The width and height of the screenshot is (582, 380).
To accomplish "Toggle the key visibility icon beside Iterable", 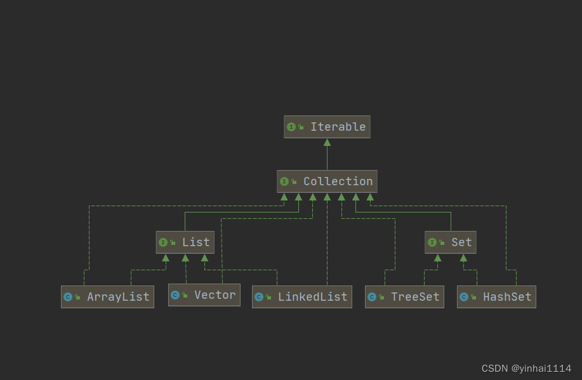I will (300, 127).
